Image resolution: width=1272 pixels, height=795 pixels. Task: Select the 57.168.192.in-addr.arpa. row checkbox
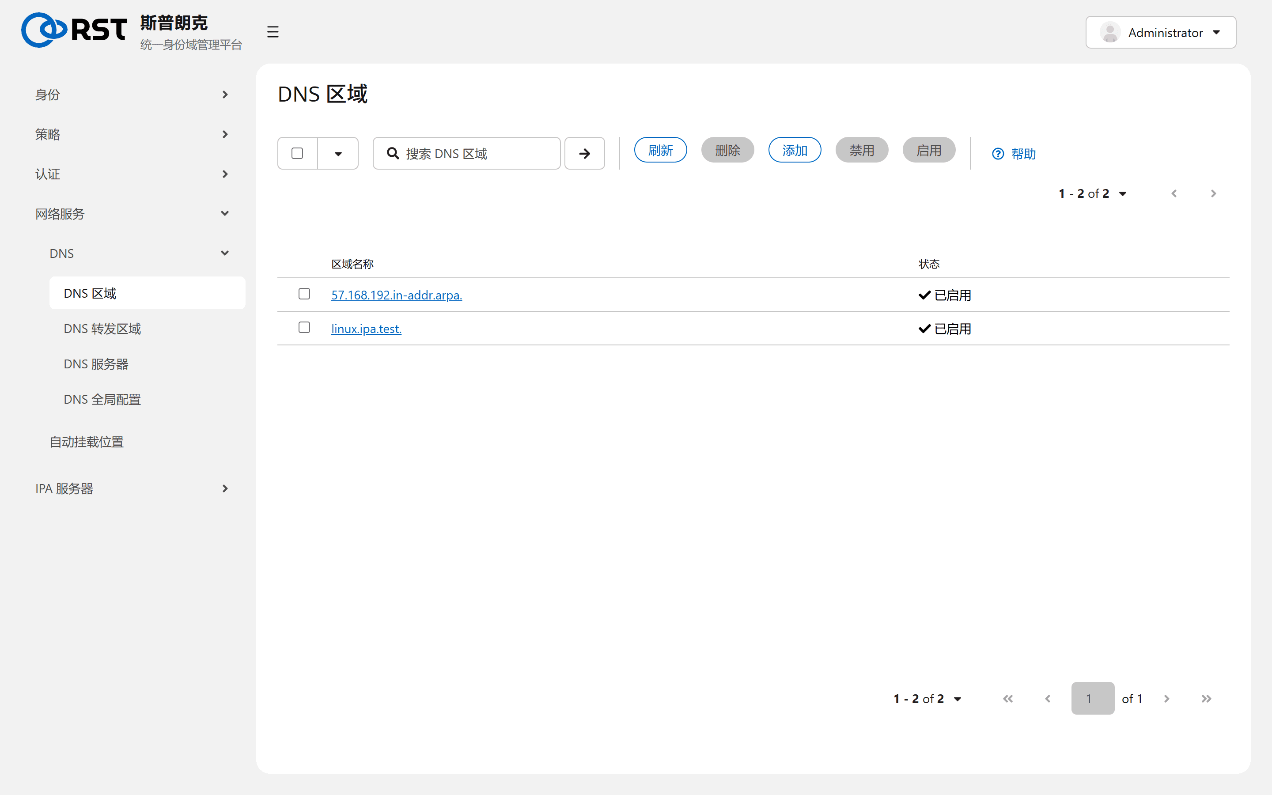pyautogui.click(x=304, y=294)
